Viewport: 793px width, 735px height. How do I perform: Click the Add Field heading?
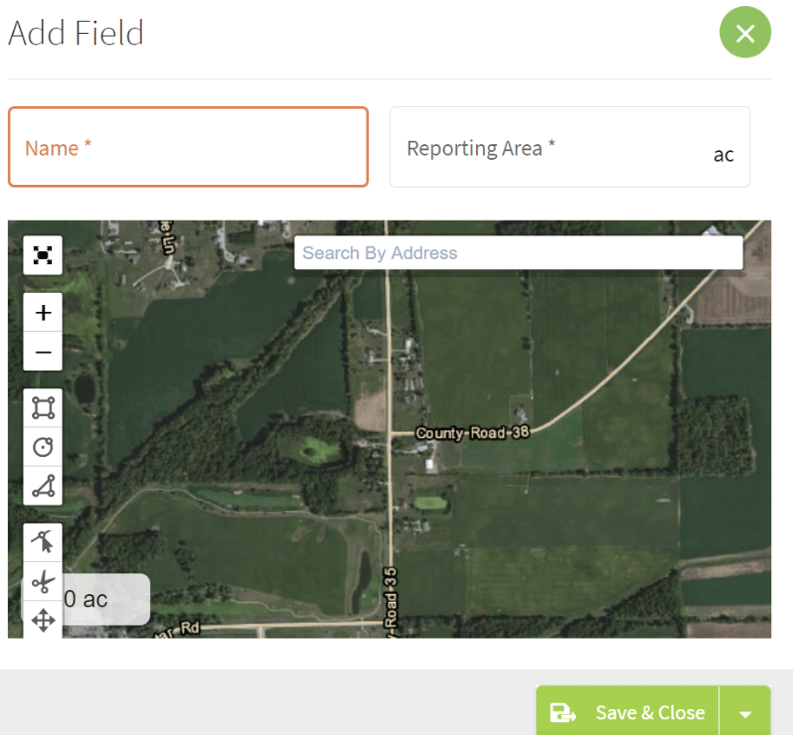(x=76, y=34)
